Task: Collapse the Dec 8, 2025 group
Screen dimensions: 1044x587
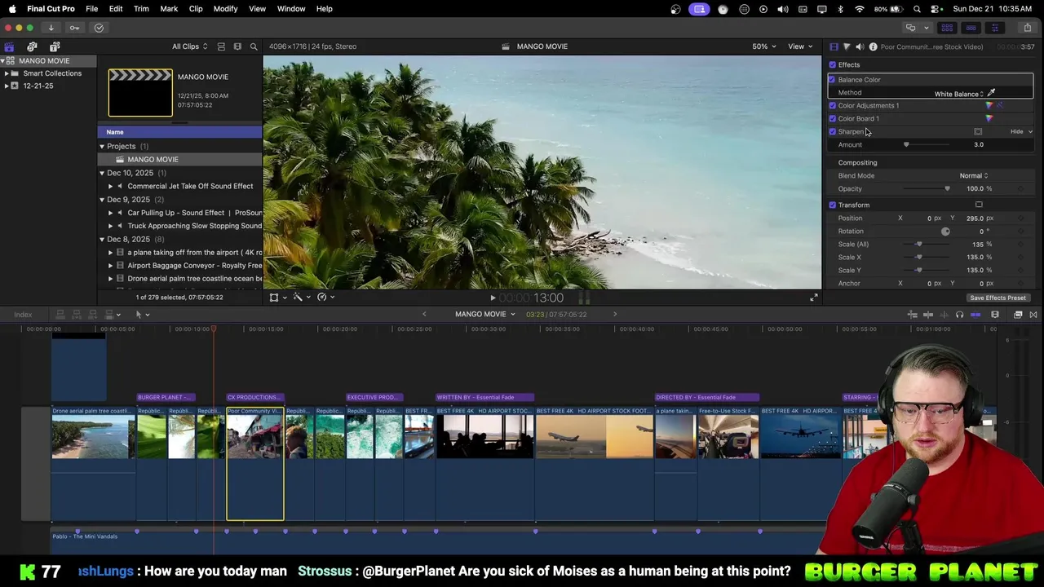Action: pyautogui.click(x=102, y=239)
